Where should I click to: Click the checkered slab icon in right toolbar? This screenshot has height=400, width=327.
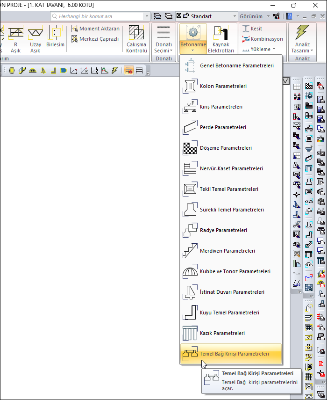point(309,86)
